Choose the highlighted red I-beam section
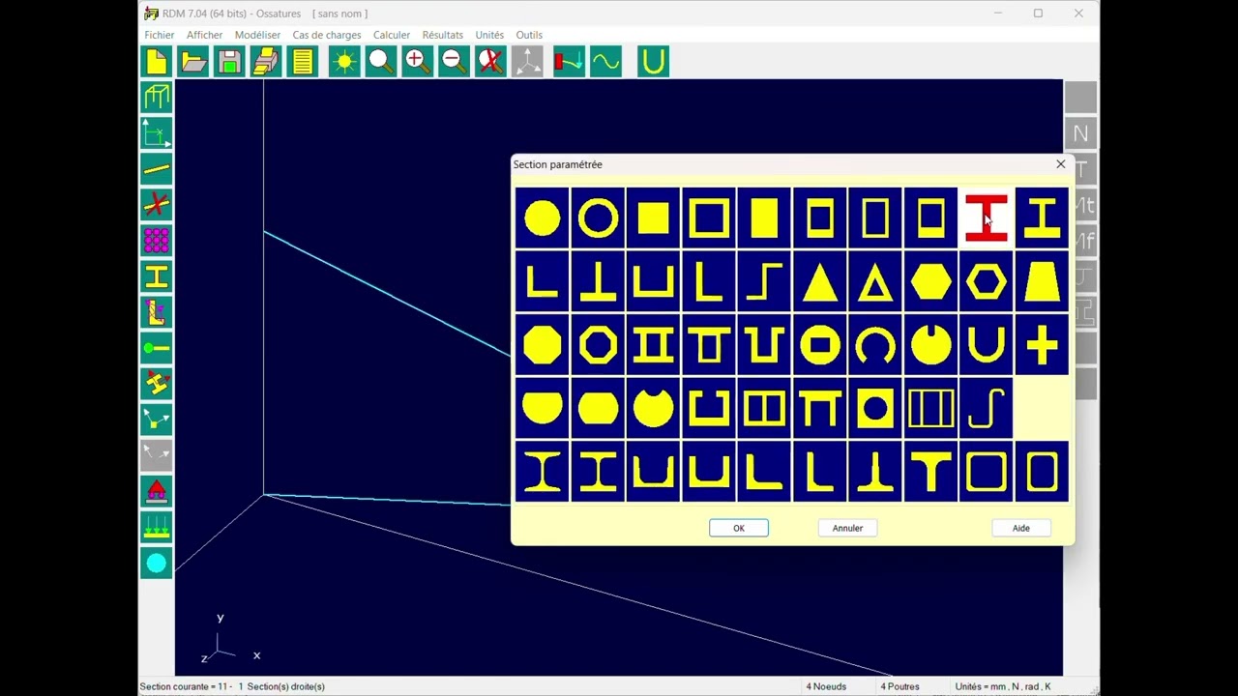1238x696 pixels. [987, 218]
